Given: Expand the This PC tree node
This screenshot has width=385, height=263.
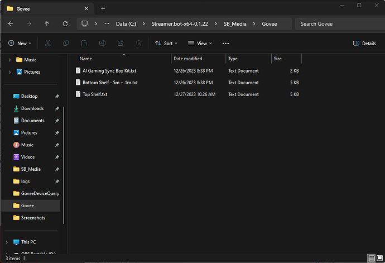Looking at the screenshot, I should pyautogui.click(x=7, y=242).
